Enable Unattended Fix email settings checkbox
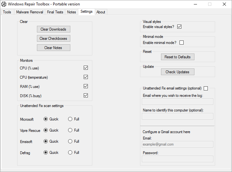Screen dimensions: 232x172 point(206,88)
